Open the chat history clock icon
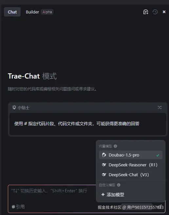Viewport: 169px width, 215px height. click(155, 12)
